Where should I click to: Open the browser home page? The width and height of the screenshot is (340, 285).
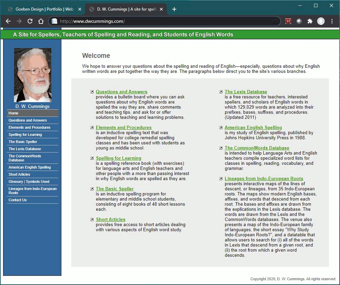(x=41, y=21)
